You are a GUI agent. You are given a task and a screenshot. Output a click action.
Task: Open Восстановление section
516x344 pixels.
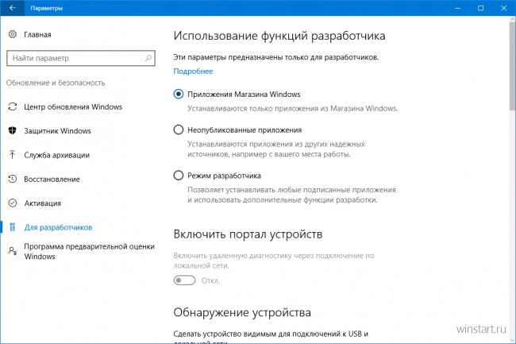pyautogui.click(x=52, y=179)
